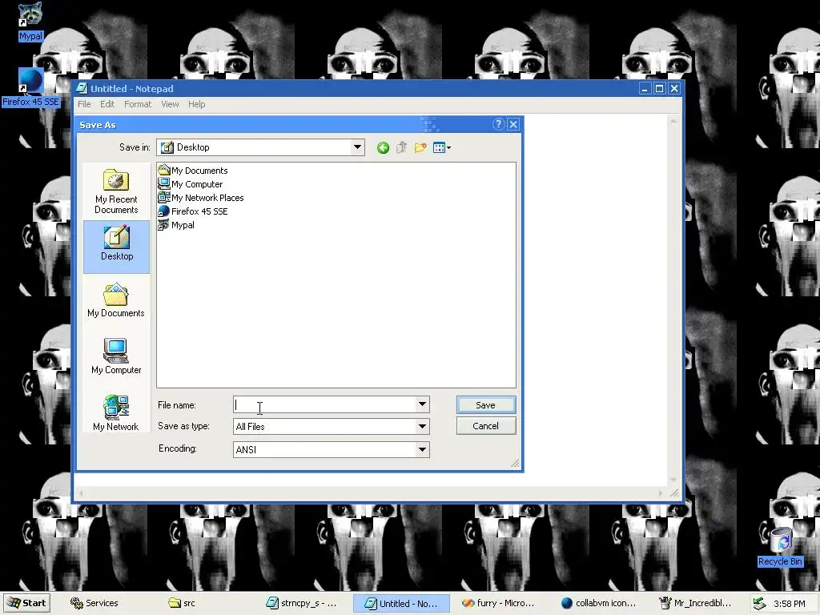Viewport: 820px width, 615px height.
Task: Click Untitled Notepad taskbar button
Action: point(401,603)
